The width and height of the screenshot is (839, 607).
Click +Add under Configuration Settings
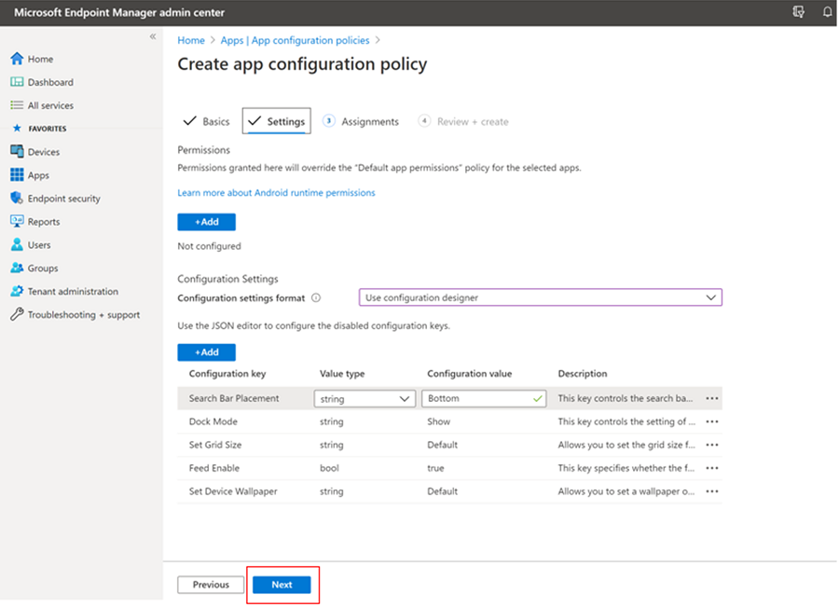tap(207, 352)
